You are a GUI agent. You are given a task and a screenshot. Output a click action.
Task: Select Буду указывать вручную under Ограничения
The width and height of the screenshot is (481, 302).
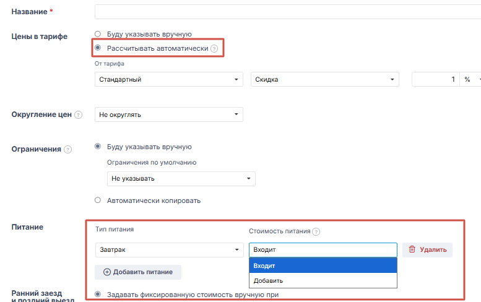[x=98, y=147]
